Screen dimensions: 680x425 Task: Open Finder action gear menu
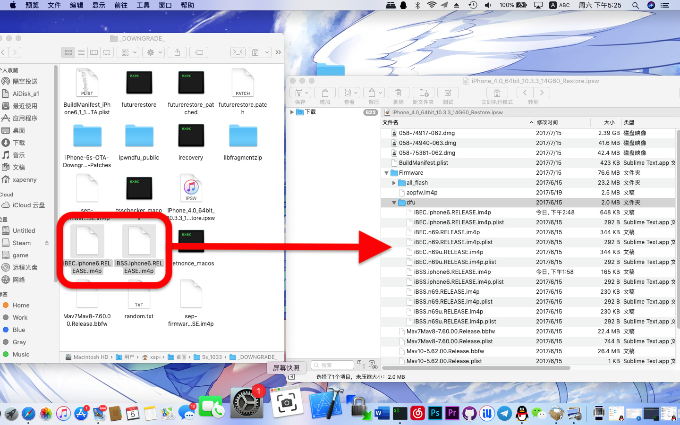coord(154,52)
